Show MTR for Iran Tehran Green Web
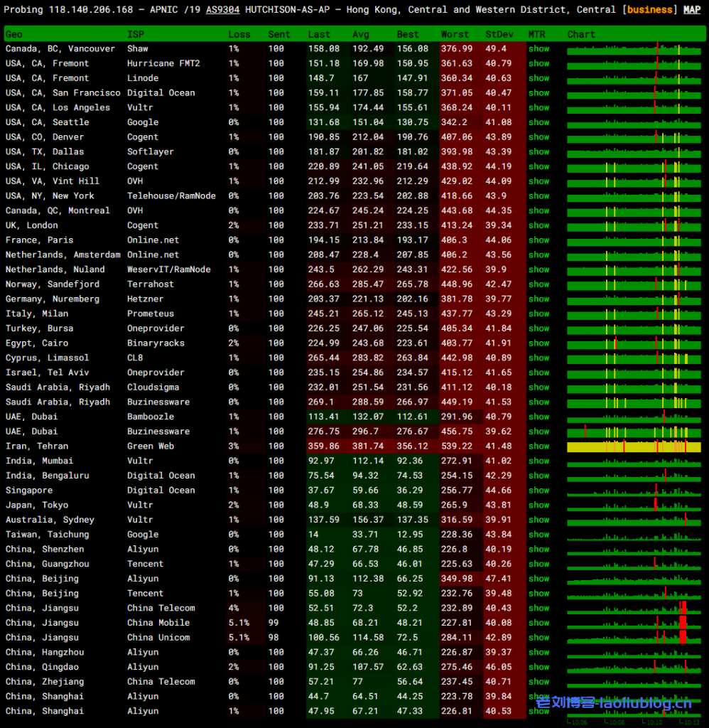The width and height of the screenshot is (709, 728). [538, 446]
